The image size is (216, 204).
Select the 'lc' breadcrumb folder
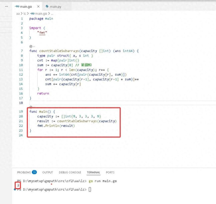[25, 13]
